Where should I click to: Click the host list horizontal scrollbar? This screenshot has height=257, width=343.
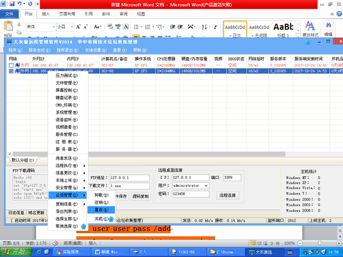149,154
